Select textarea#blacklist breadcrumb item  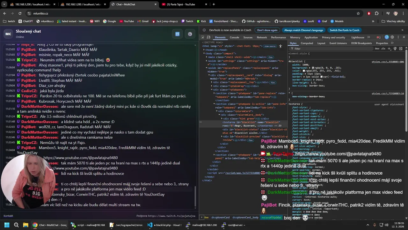[x=271, y=218]
